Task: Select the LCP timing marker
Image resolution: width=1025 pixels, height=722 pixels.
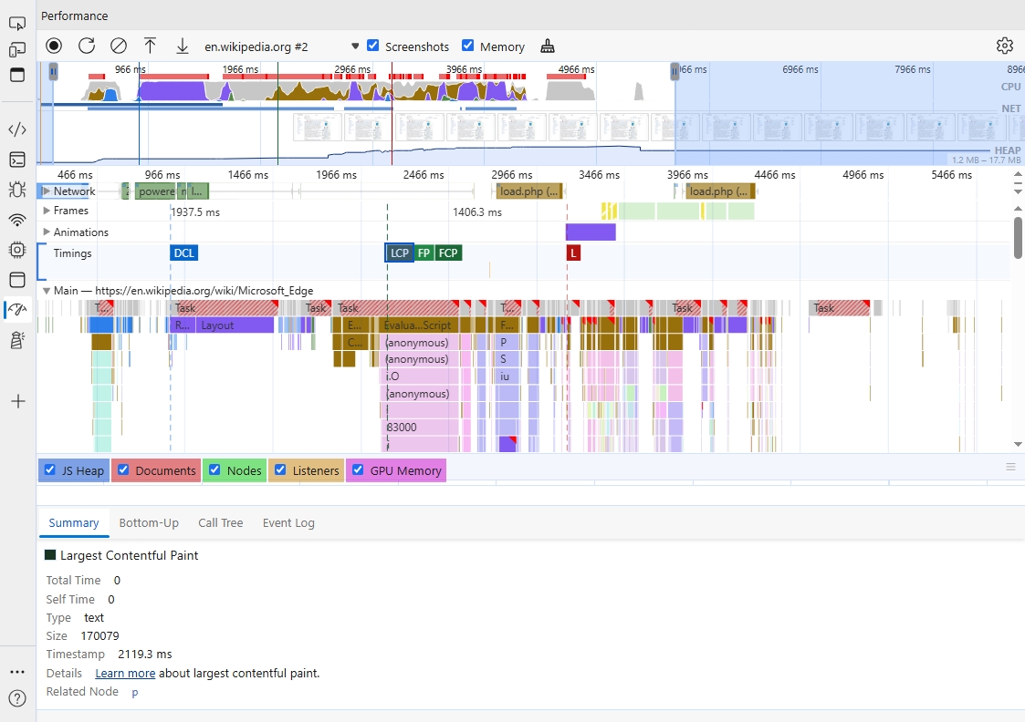Action: [x=400, y=253]
